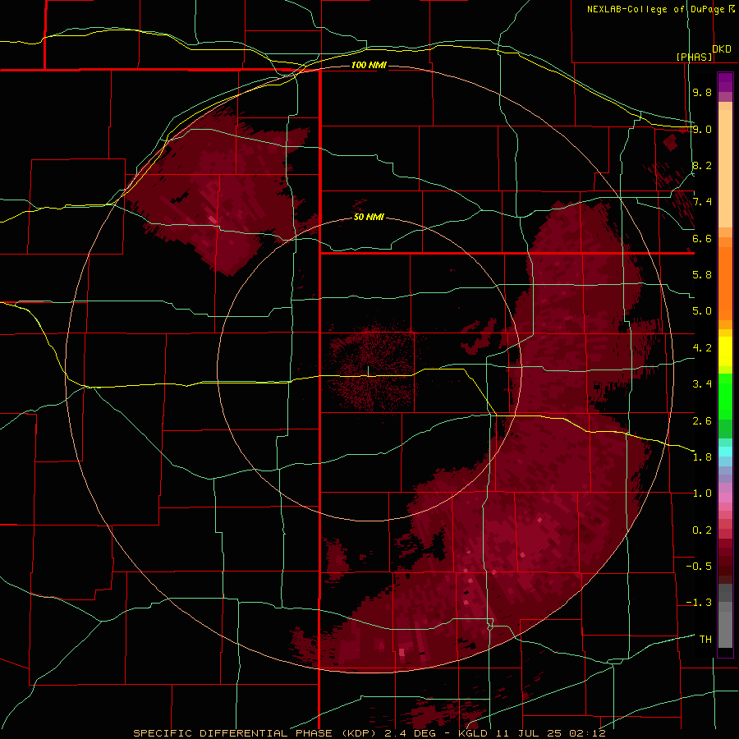The width and height of the screenshot is (739, 739).
Task: Click the 1.8 value on the color scale
Action: click(x=702, y=457)
